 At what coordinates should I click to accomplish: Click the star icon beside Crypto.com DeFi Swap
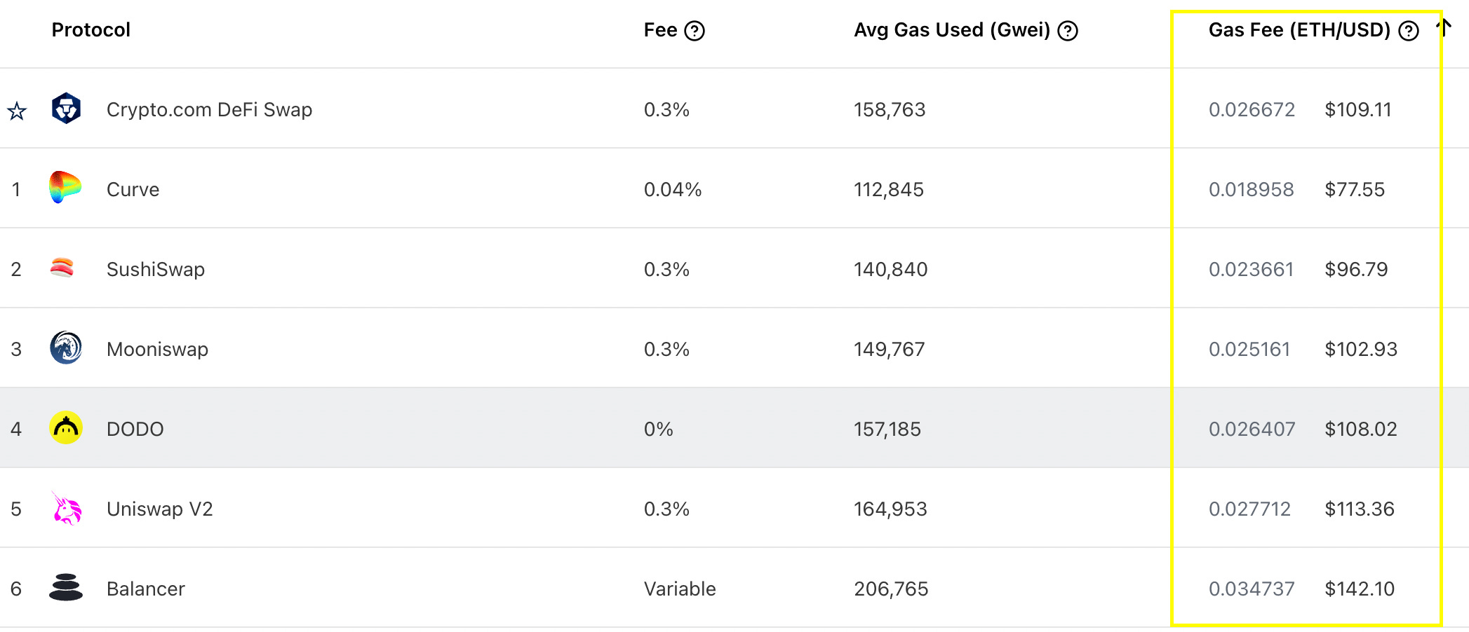click(x=17, y=111)
